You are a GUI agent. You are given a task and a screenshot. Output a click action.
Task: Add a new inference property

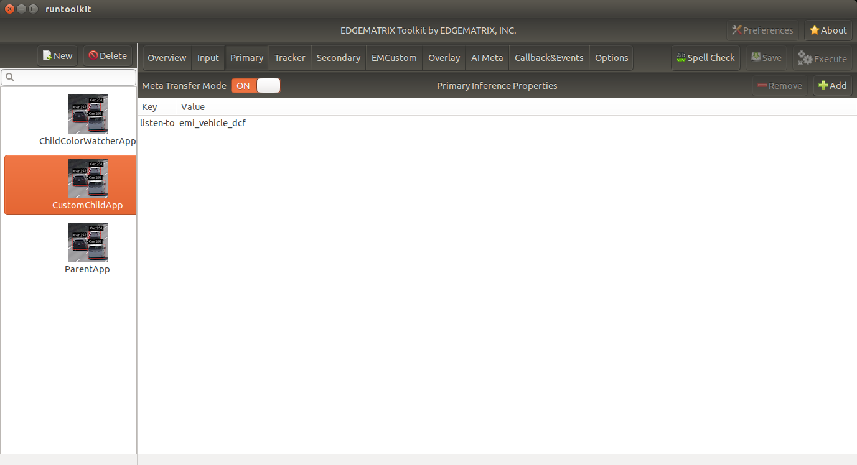click(833, 86)
